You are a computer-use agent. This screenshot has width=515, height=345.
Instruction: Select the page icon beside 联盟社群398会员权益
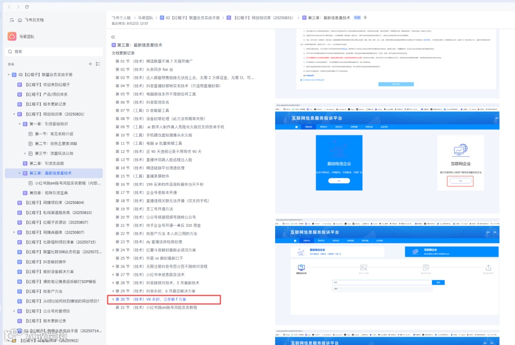point(20,252)
